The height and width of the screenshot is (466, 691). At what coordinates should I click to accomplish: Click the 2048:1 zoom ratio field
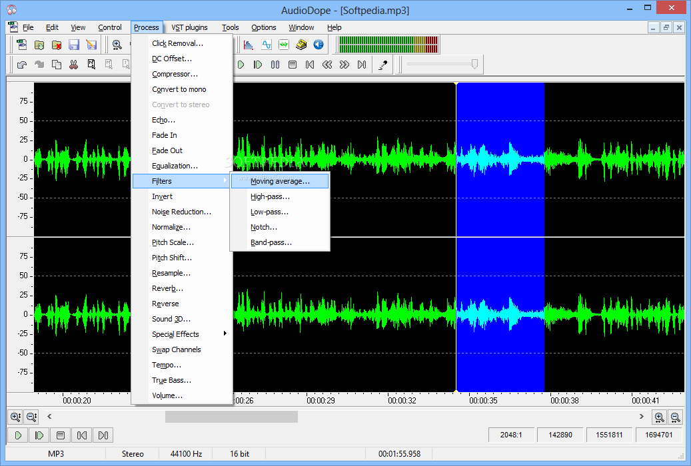[x=511, y=435]
